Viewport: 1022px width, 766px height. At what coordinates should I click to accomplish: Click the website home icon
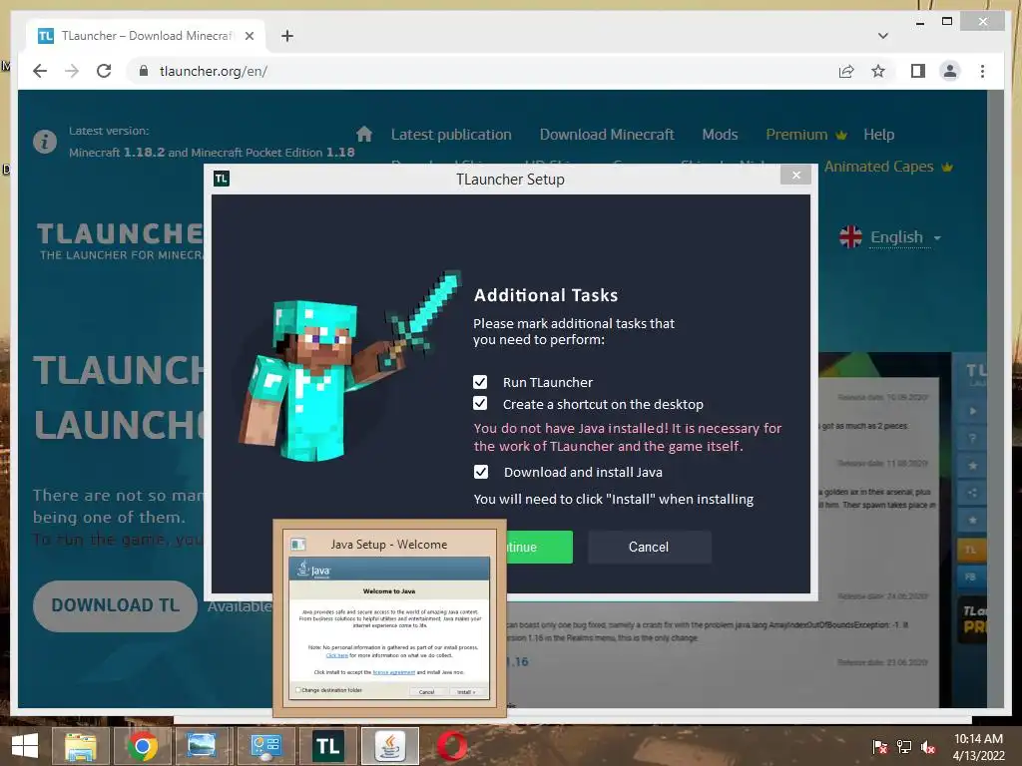[x=364, y=134]
